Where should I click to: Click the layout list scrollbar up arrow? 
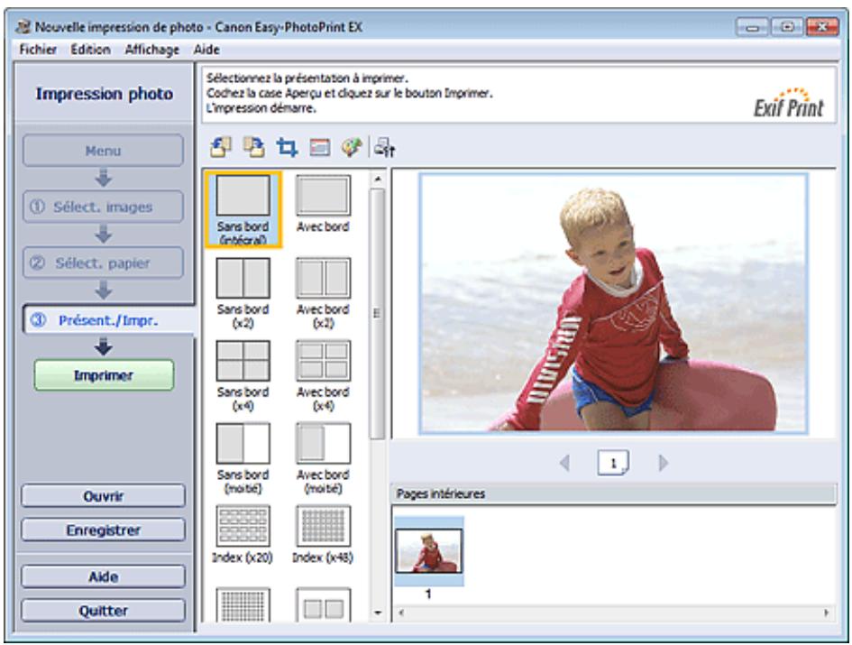pyautogui.click(x=378, y=179)
